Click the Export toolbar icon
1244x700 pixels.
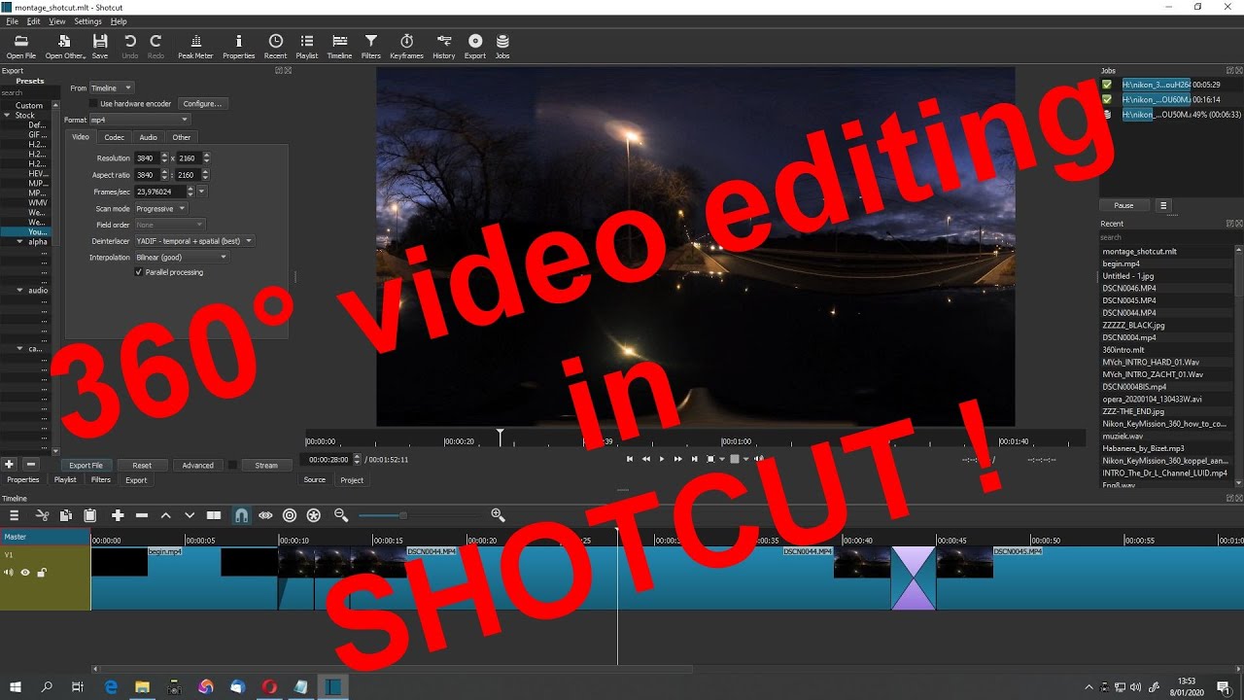(x=475, y=47)
